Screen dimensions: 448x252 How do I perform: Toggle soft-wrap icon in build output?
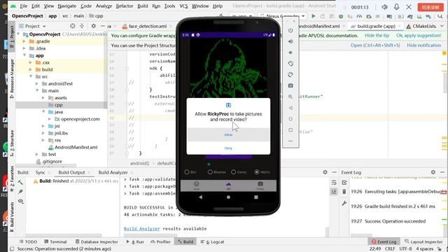tap(334, 182)
